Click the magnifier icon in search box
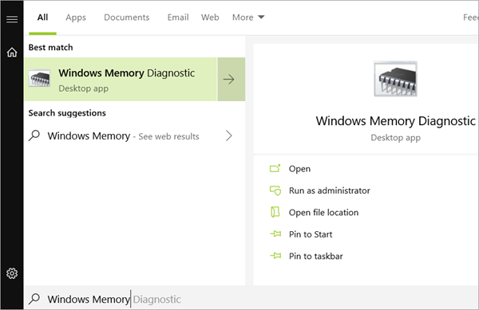 pyautogui.click(x=34, y=299)
